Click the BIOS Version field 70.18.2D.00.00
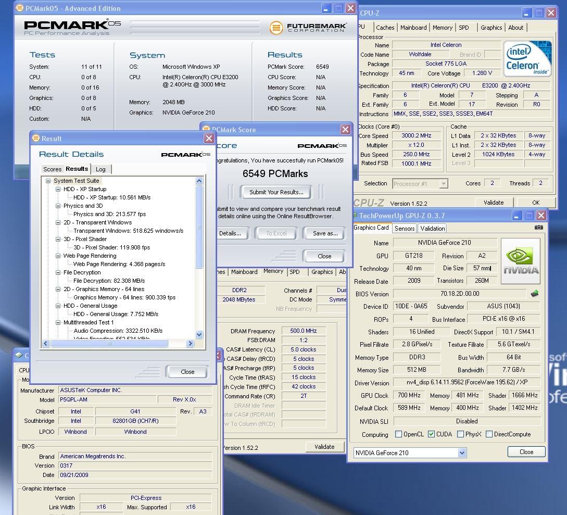The width and height of the screenshot is (567, 515). coord(460,294)
